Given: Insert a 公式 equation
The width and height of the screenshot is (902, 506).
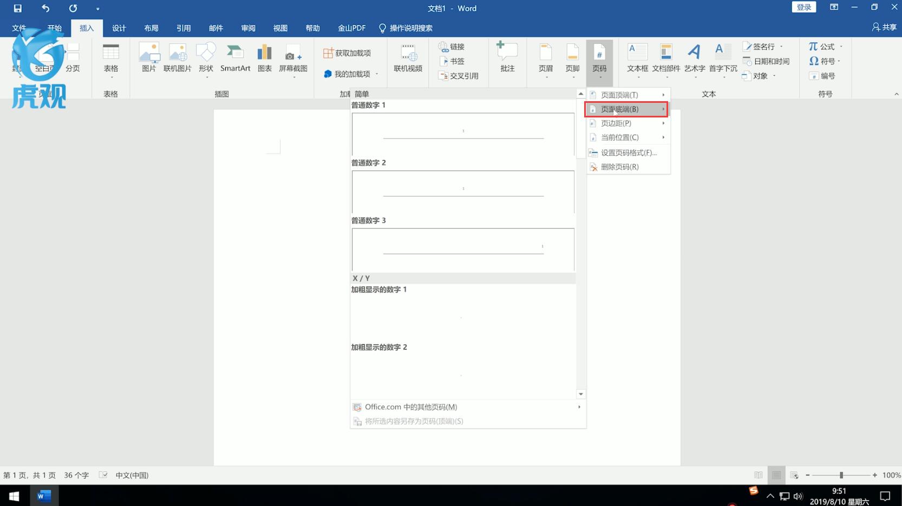Looking at the screenshot, I should coord(821,47).
